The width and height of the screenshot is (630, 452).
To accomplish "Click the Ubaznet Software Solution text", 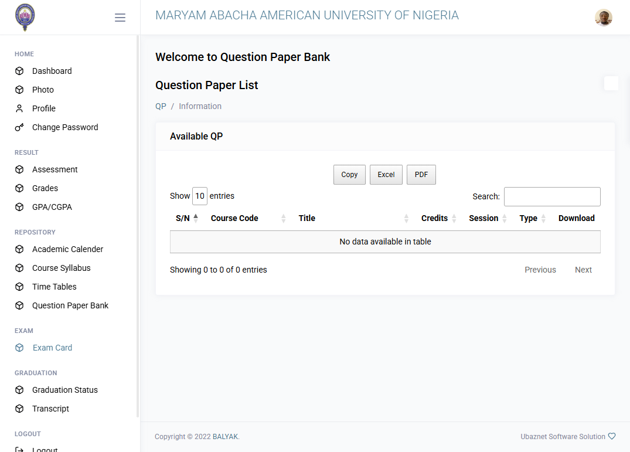I will pyautogui.click(x=563, y=437).
